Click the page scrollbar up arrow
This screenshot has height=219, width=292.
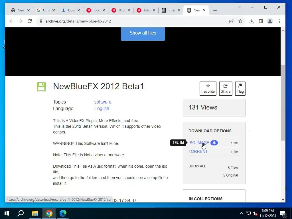(x=283, y=30)
